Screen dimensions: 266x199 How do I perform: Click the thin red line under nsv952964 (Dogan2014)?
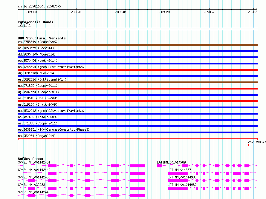click(x=137, y=139)
